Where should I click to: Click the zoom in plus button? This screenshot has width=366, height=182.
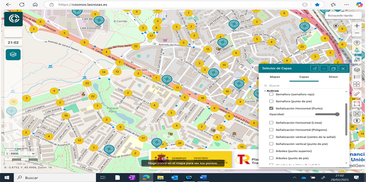pyautogui.click(x=357, y=26)
